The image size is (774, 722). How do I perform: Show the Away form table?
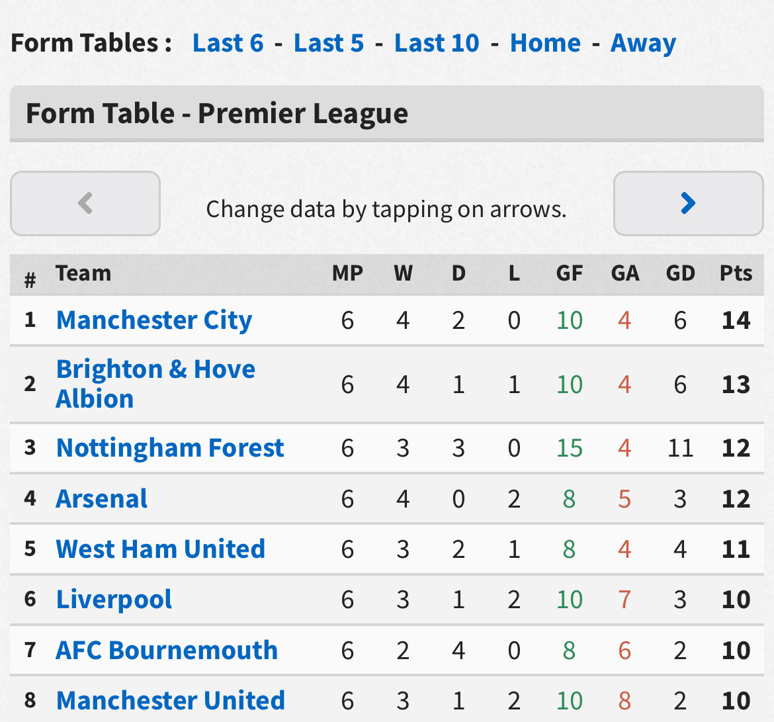(643, 44)
